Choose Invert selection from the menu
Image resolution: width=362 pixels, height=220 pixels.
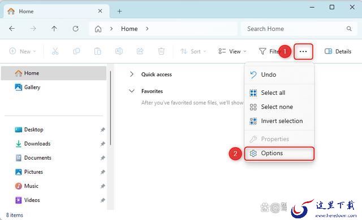point(279,121)
